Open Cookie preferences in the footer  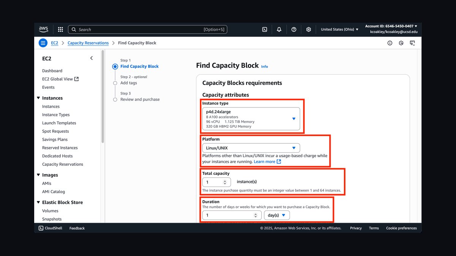401,228
